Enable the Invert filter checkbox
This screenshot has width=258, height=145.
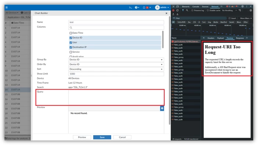[230, 18]
